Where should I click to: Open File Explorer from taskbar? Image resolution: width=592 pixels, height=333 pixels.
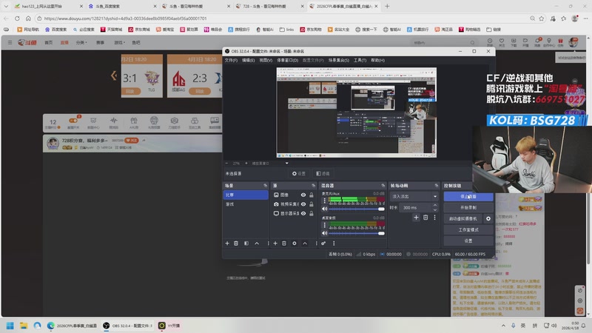pos(24,326)
